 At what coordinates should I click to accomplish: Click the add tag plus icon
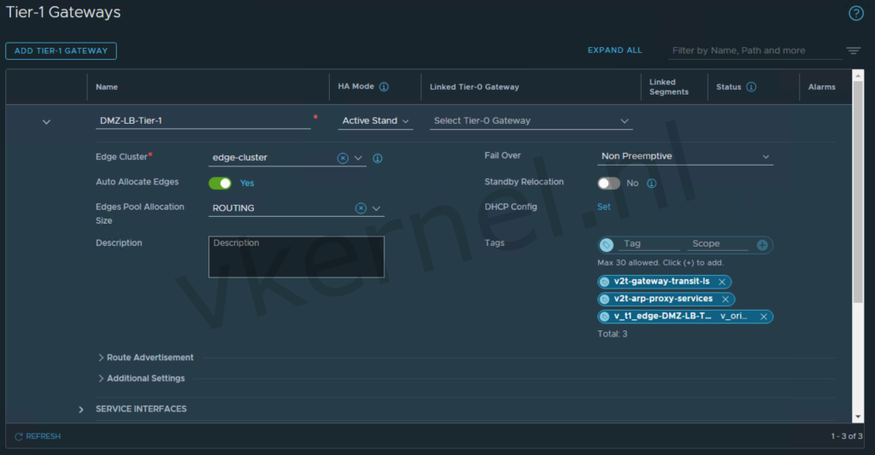click(762, 244)
